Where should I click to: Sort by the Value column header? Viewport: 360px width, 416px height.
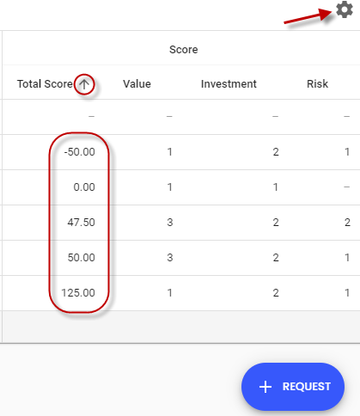pyautogui.click(x=137, y=84)
